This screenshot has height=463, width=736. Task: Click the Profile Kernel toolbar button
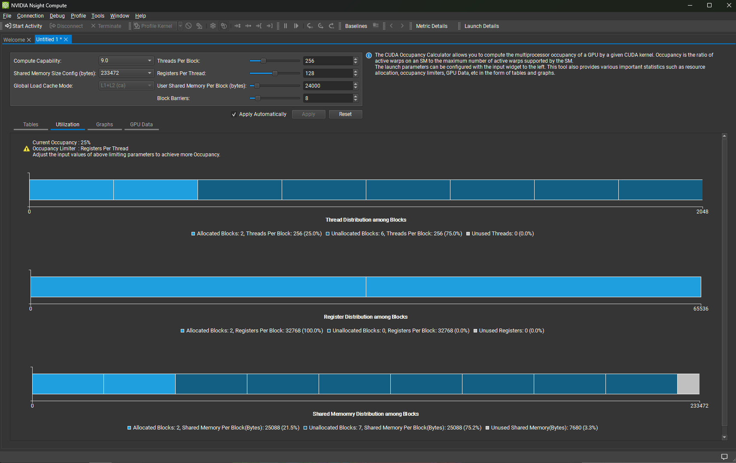pyautogui.click(x=155, y=26)
